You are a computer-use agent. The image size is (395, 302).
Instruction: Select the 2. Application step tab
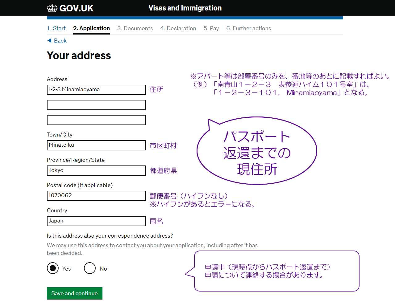(91, 28)
